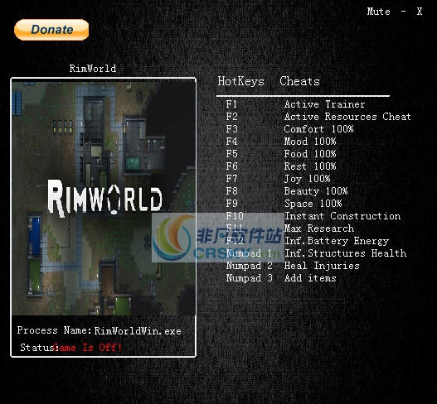The image size is (437, 404).
Task: Click the F1 hotkey label
Action: coord(231,104)
